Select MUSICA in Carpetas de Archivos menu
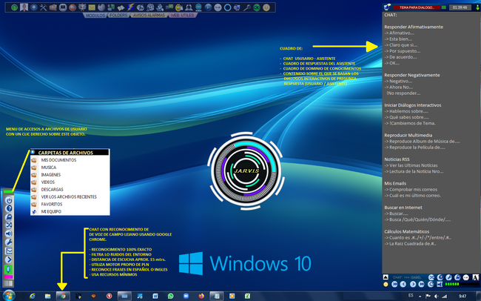The image size is (481, 301). (x=70, y=168)
